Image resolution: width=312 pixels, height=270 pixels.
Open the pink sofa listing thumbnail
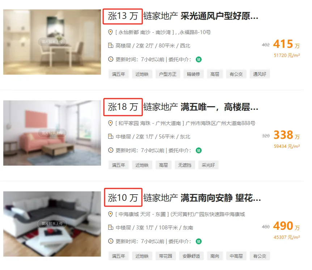click(52, 133)
